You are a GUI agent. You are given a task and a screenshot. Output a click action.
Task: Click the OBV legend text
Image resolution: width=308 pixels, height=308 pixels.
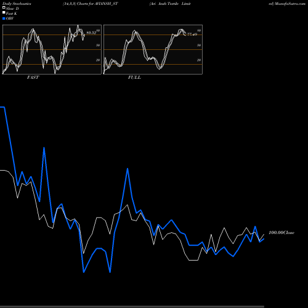tap(10, 18)
